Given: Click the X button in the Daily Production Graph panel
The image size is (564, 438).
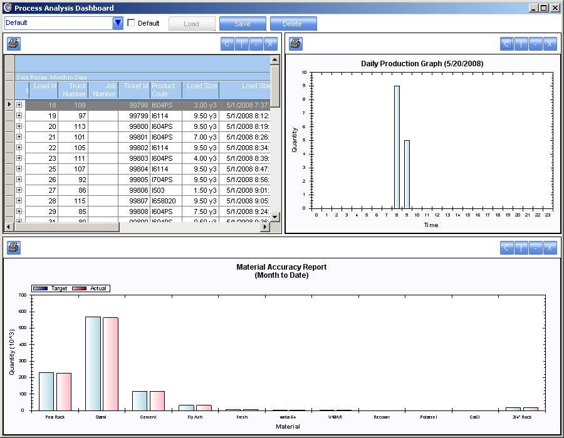Looking at the screenshot, I should tap(550, 44).
